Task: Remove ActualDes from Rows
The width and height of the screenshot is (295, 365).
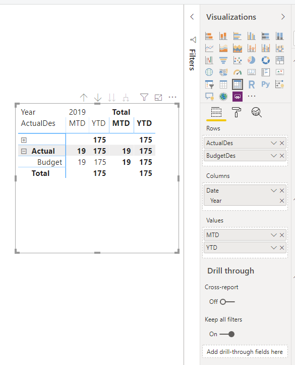Action: coord(282,143)
